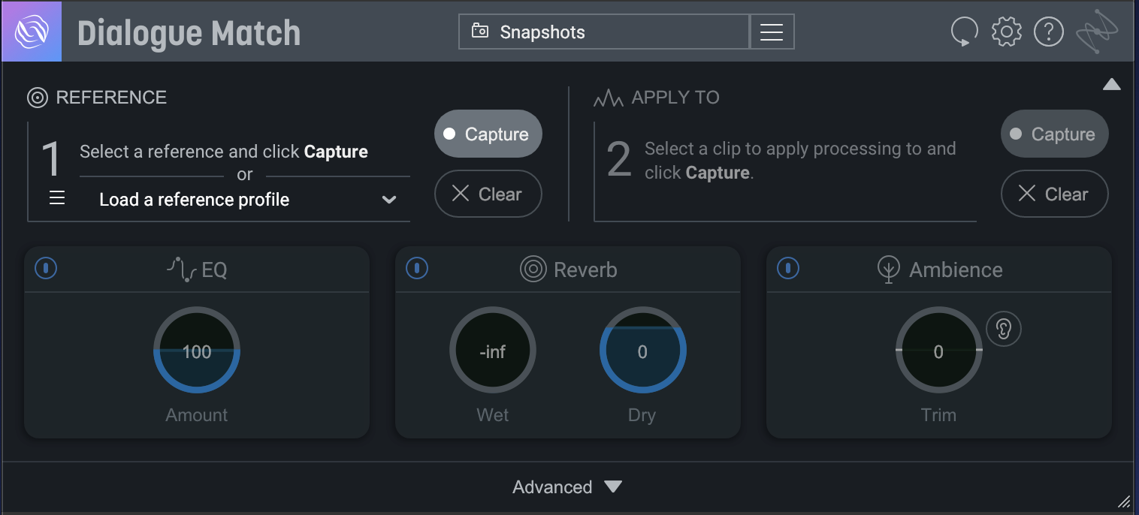
Task: Toggle the Ambience module power button
Action: click(788, 268)
